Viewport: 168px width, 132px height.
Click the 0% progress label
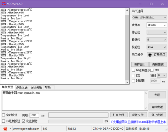coord(106,121)
